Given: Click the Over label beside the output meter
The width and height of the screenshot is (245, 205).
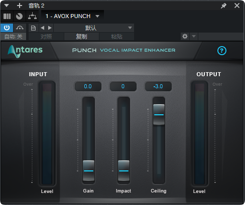Looking at the screenshot, I should [x=217, y=84].
